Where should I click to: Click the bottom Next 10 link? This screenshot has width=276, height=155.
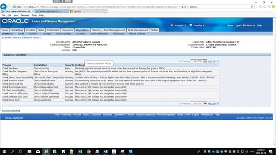(211, 104)
